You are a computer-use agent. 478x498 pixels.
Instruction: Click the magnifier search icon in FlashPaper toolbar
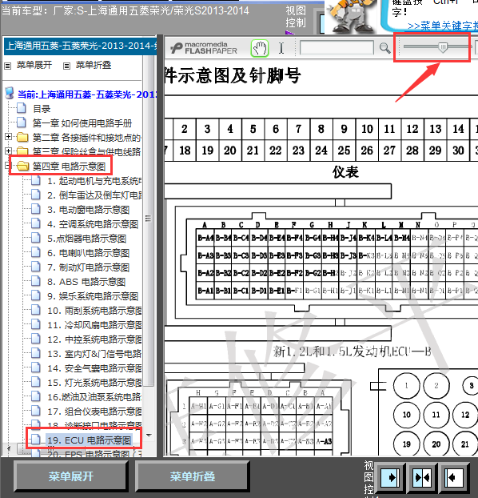pos(384,48)
